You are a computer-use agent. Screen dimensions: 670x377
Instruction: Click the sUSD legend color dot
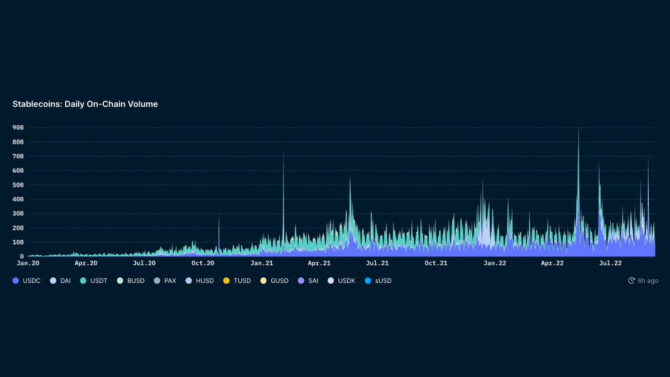tap(367, 280)
